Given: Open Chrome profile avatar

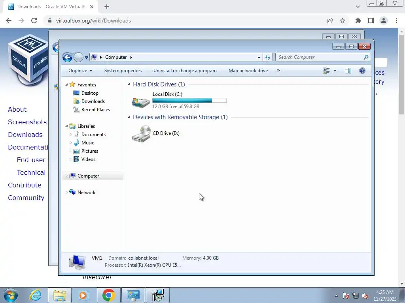Looking at the screenshot, I should coord(384,21).
